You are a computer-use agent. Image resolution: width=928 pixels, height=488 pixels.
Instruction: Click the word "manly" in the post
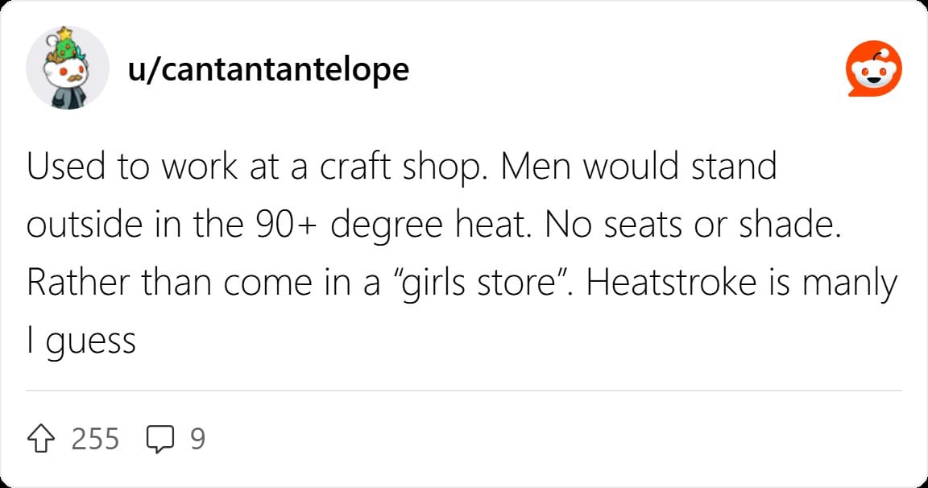[x=850, y=284]
